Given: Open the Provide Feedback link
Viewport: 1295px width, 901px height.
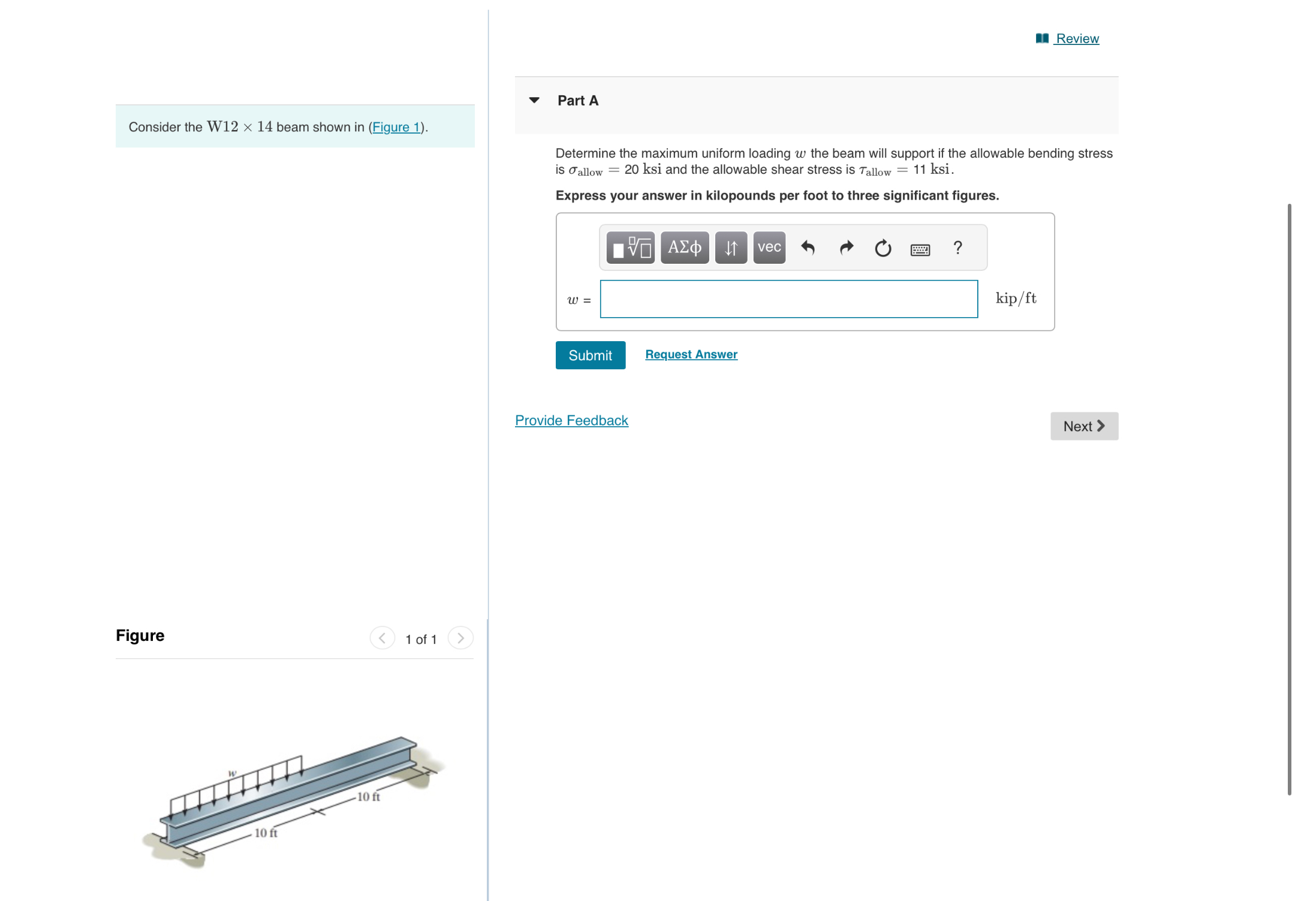Looking at the screenshot, I should pos(571,420).
